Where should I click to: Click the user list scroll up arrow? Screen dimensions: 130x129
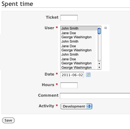point(99,63)
